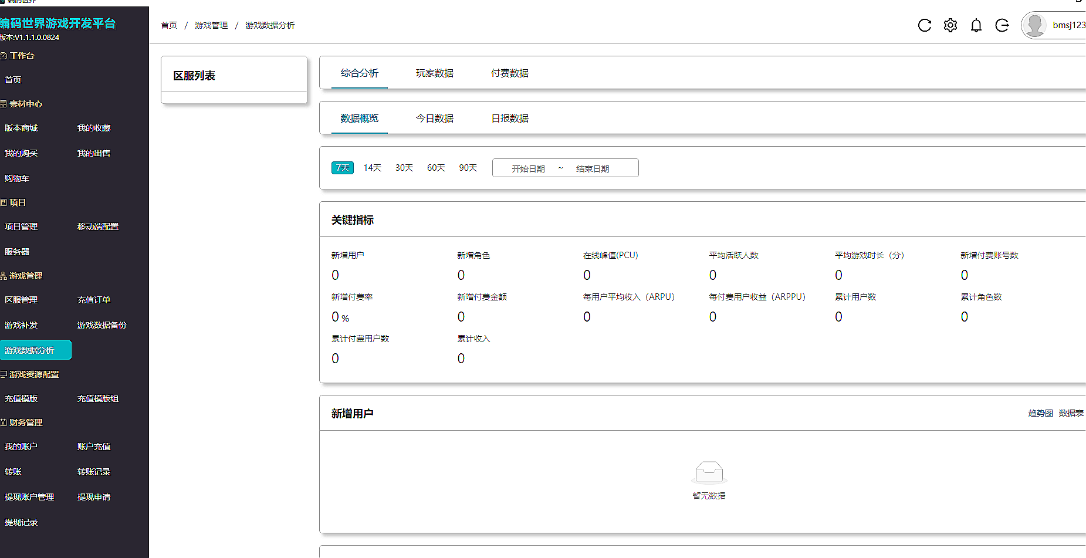
Task: Click 游戏管理 in the breadcrumb
Action: (x=211, y=25)
